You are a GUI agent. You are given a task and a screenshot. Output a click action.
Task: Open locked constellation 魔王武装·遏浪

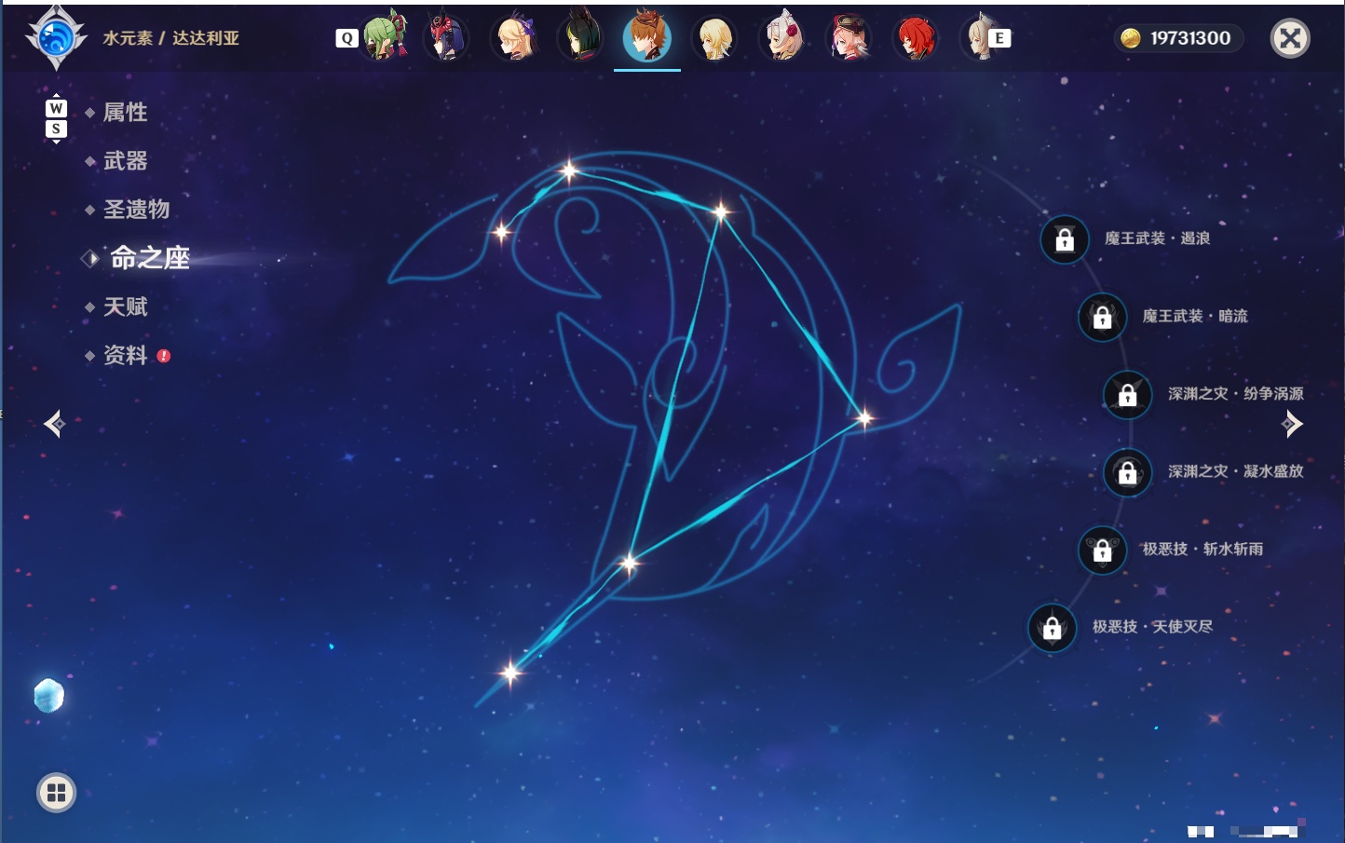click(x=1065, y=239)
